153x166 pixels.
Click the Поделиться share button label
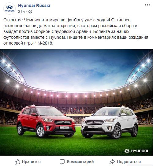pos(129,162)
